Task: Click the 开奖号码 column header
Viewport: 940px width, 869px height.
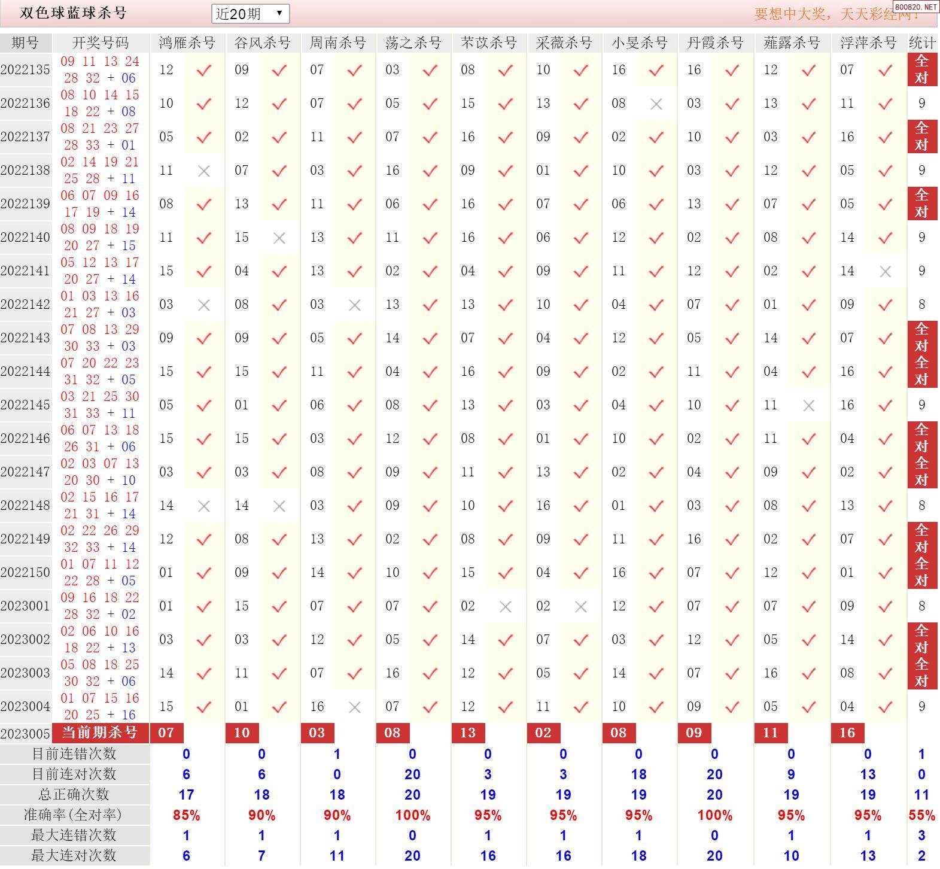Action: (101, 43)
